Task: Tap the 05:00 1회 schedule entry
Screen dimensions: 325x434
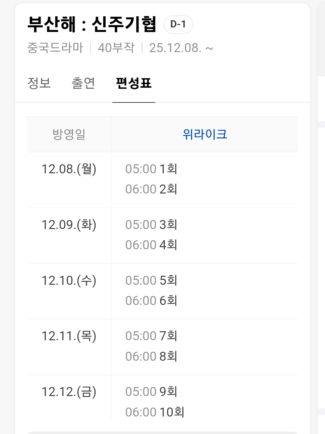Action: (x=151, y=169)
